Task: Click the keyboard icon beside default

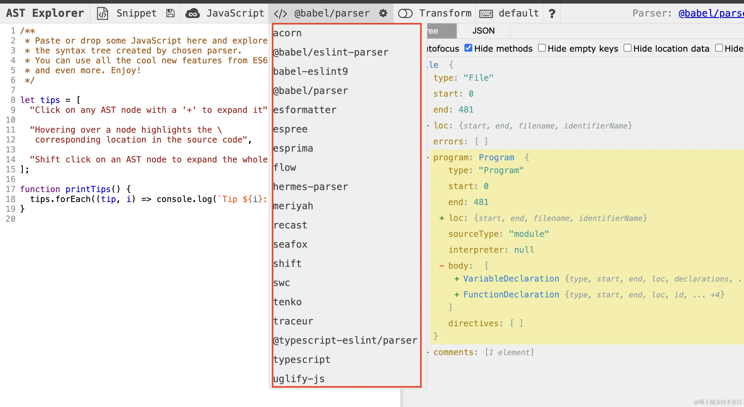Action: [x=486, y=14]
